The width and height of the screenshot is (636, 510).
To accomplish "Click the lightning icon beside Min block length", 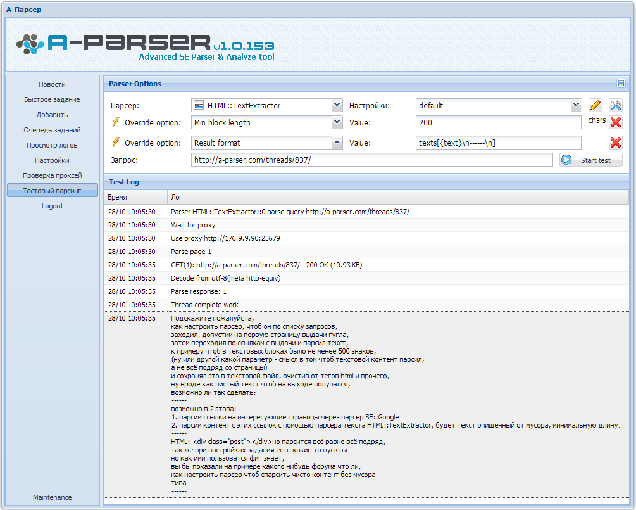I will pyautogui.click(x=116, y=122).
